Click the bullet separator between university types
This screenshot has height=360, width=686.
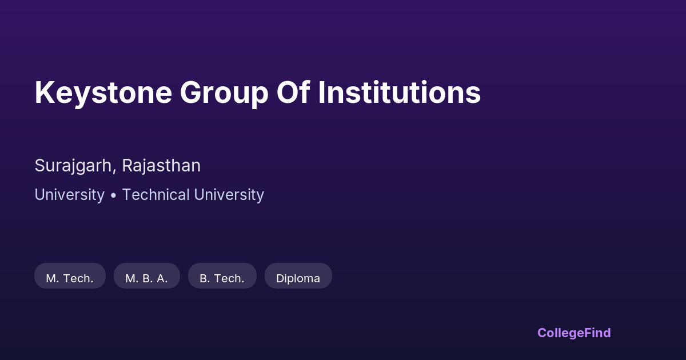click(x=113, y=195)
